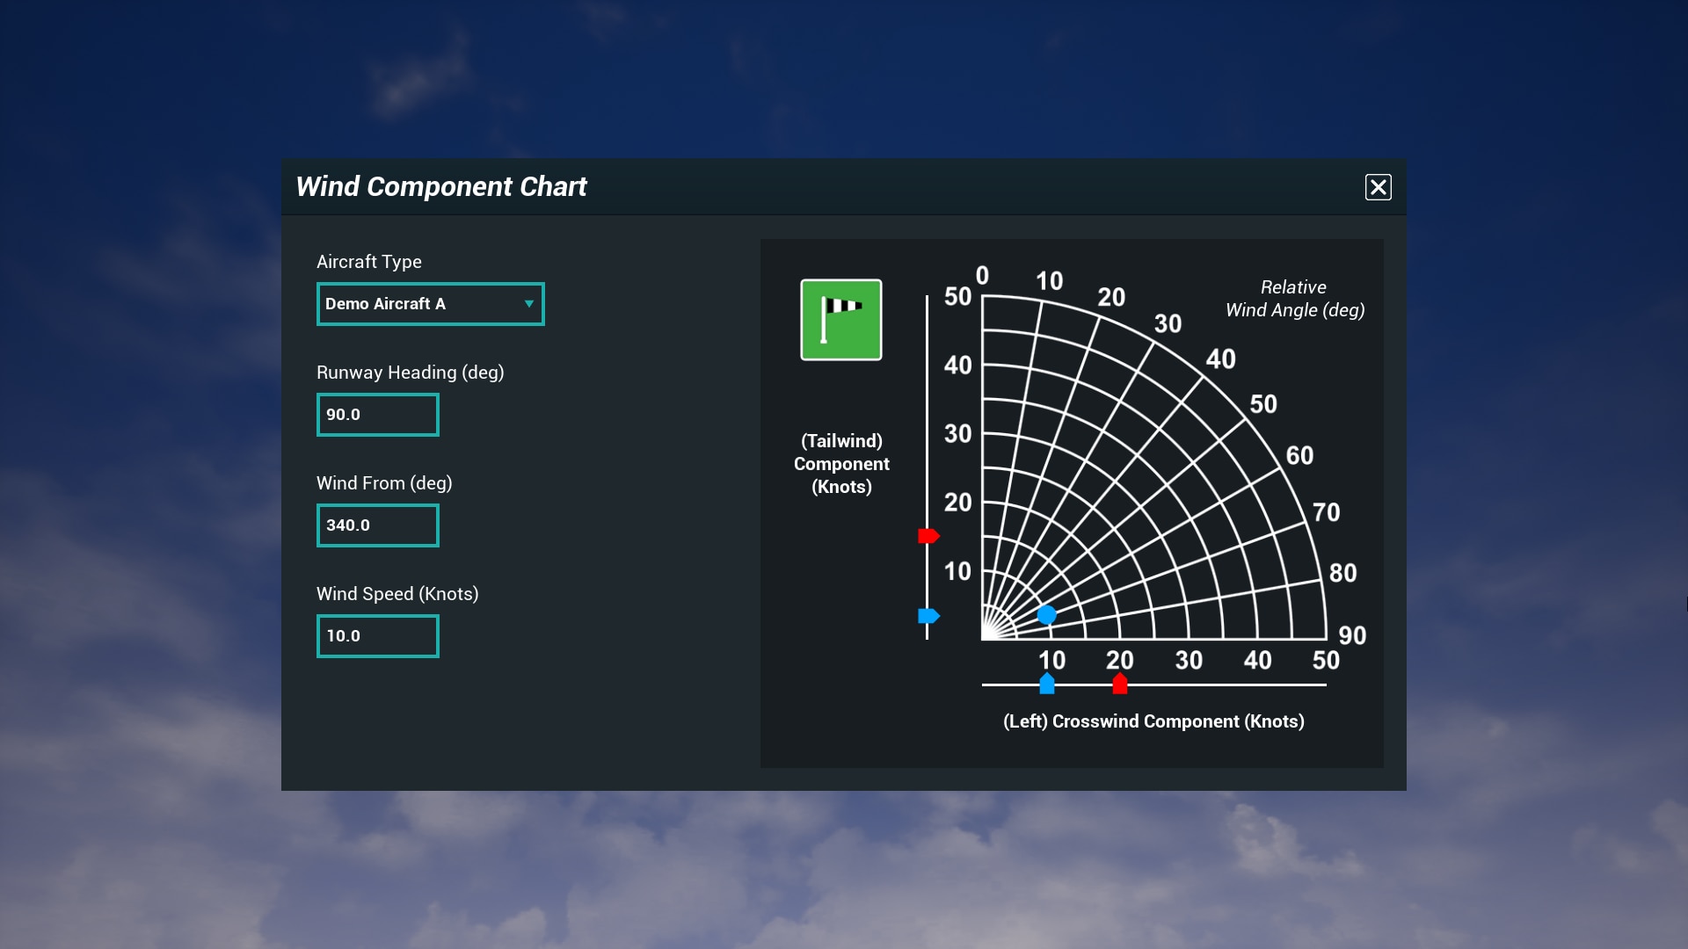The width and height of the screenshot is (1688, 949).
Task: Click the green windsock icon
Action: pos(840,320)
